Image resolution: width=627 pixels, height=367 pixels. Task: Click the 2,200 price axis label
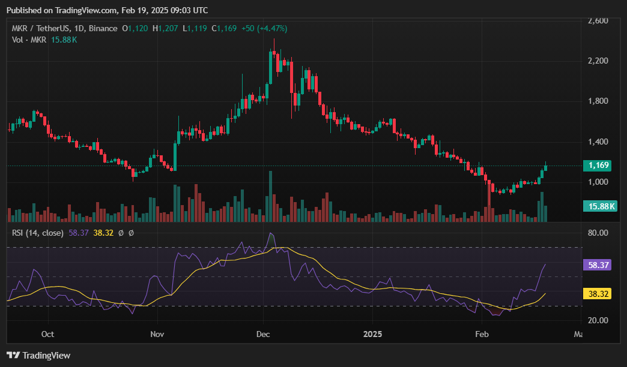click(598, 61)
